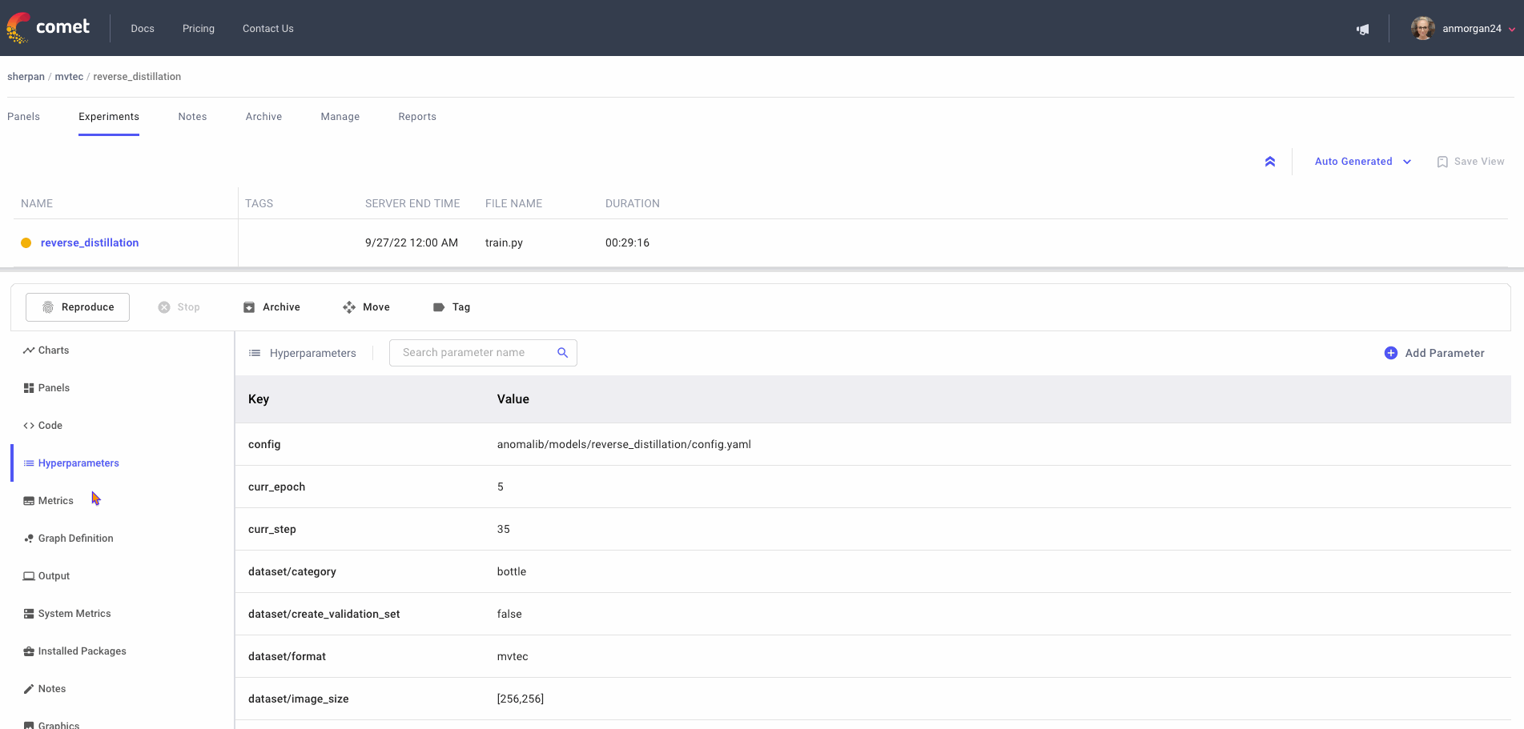This screenshot has height=729, width=1524.
Task: Click the sherpan breadcrumb
Action: [26, 77]
